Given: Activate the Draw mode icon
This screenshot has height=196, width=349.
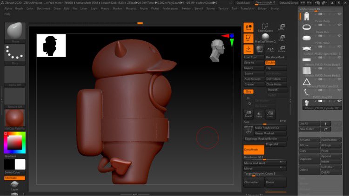Looking at the screenshot, I should pyautogui.click(x=248, y=49).
